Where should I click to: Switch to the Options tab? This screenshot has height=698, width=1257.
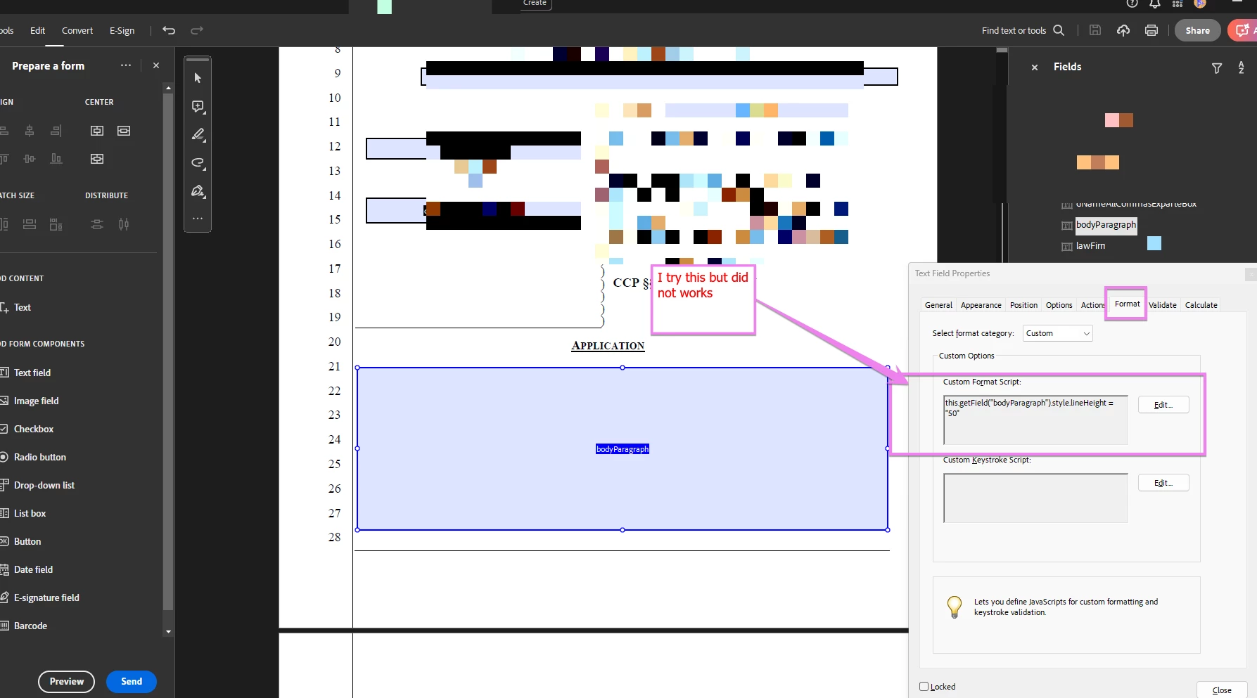tap(1059, 305)
